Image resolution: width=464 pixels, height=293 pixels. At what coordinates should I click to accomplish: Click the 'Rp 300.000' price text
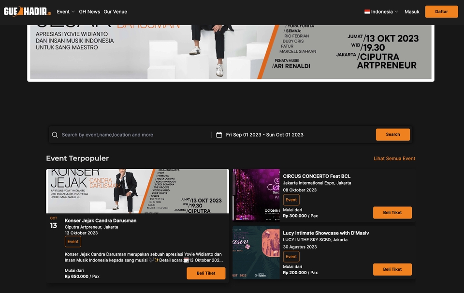[295, 216]
